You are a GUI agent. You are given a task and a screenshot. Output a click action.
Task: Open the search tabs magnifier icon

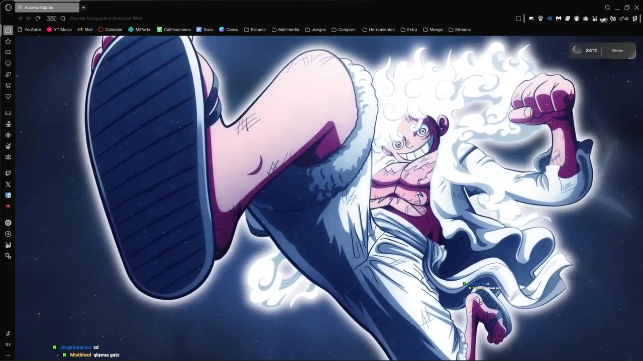tap(607, 8)
